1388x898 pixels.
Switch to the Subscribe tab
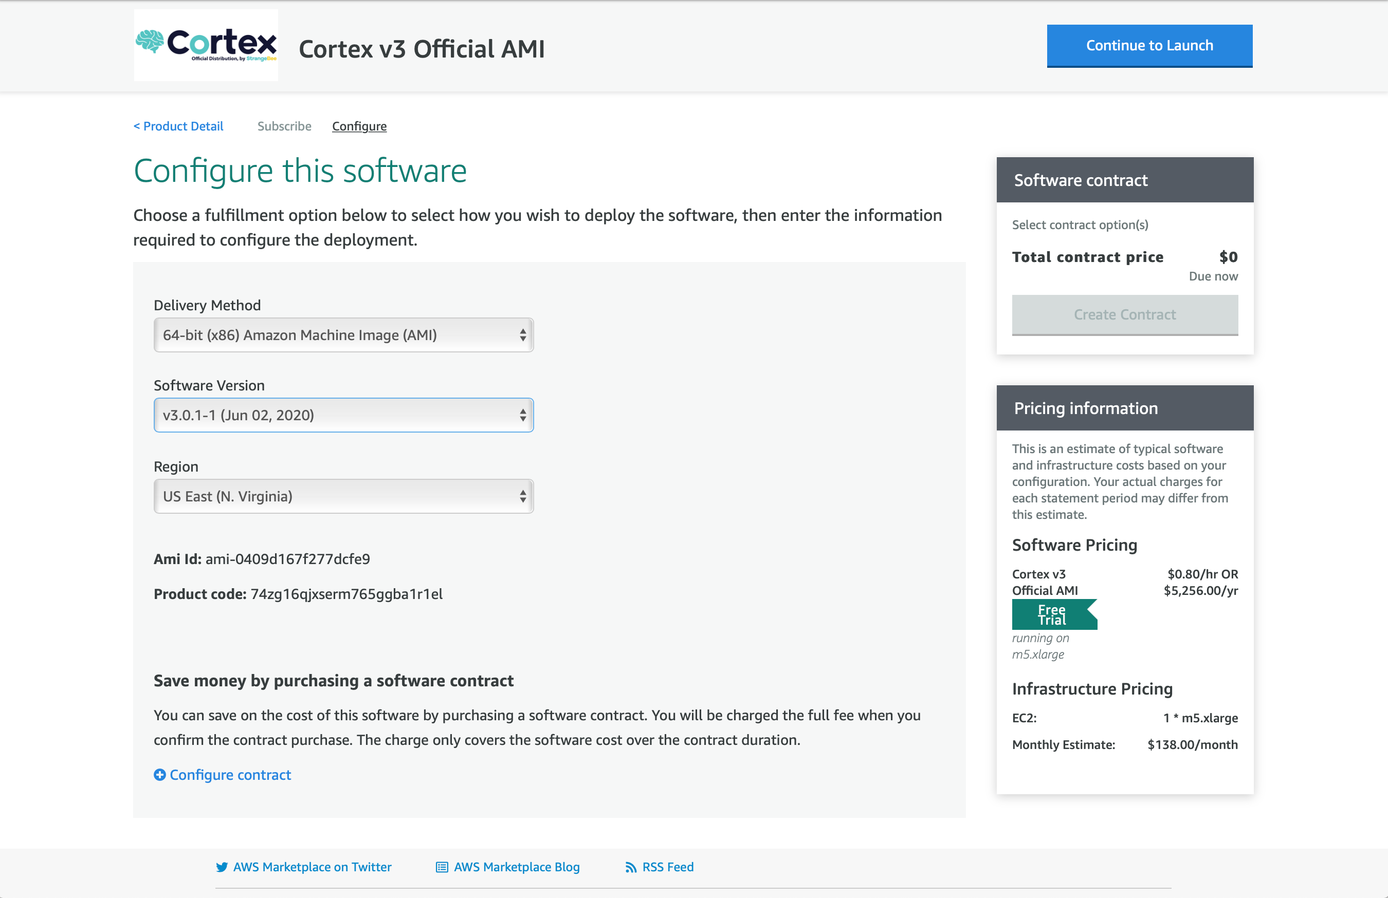point(284,126)
